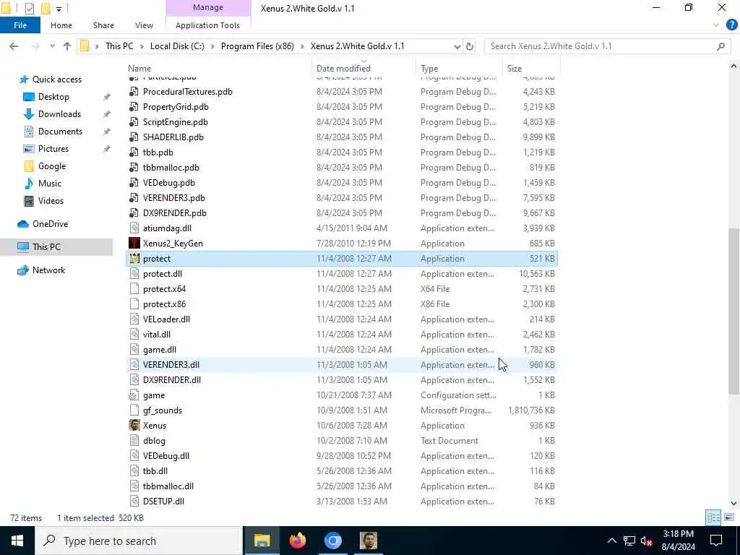740x555 pixels.
Task: Select Network in navigation pane
Action: point(48,270)
